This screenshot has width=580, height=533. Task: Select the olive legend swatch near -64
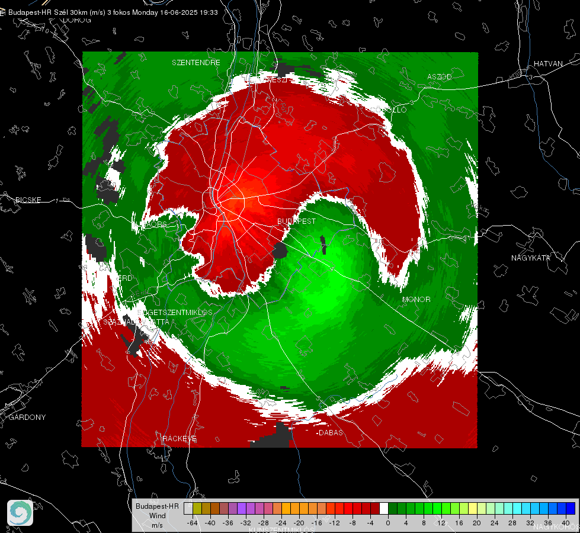(197, 509)
